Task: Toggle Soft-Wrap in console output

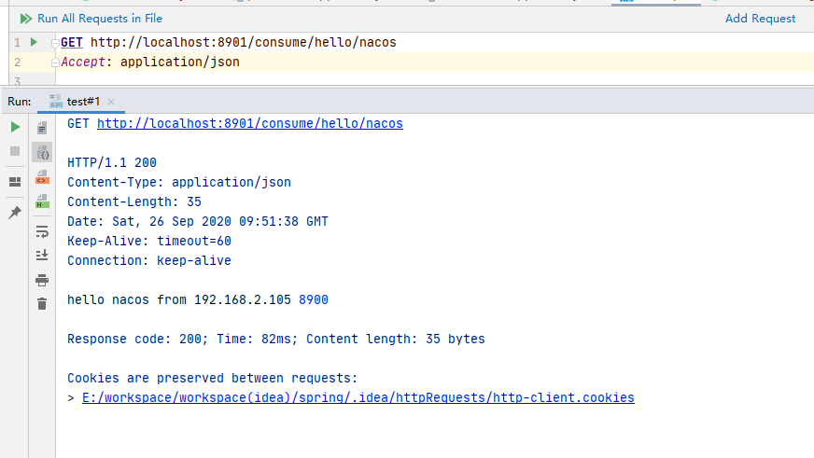Action: [42, 231]
